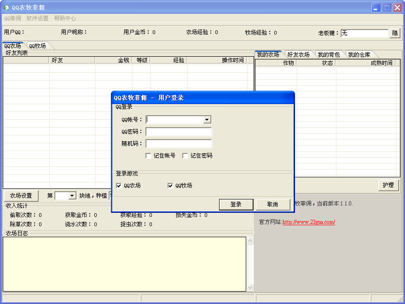The height and width of the screenshot is (304, 405).
Task: Click the 等级 column header
Action: point(141,60)
